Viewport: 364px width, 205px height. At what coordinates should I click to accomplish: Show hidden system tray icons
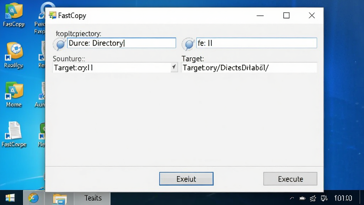point(292,198)
